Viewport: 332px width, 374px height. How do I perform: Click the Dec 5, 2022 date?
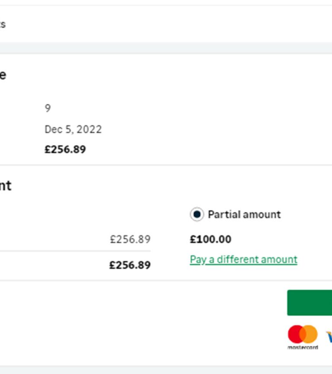point(73,129)
